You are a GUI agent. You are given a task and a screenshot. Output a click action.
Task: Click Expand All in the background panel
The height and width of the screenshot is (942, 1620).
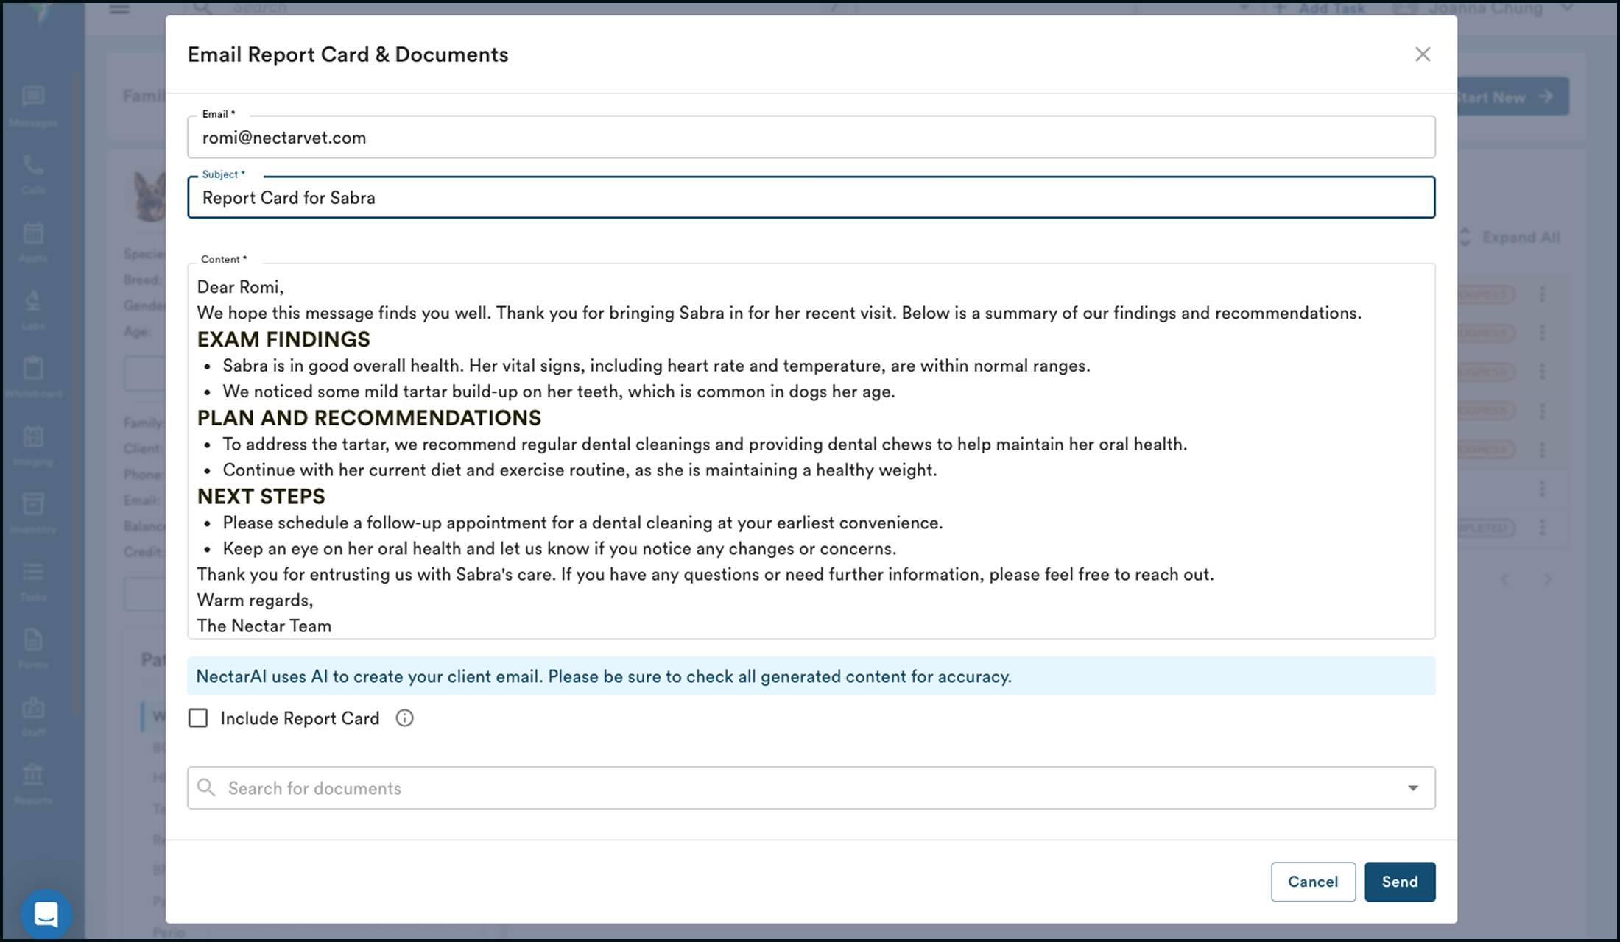point(1520,237)
